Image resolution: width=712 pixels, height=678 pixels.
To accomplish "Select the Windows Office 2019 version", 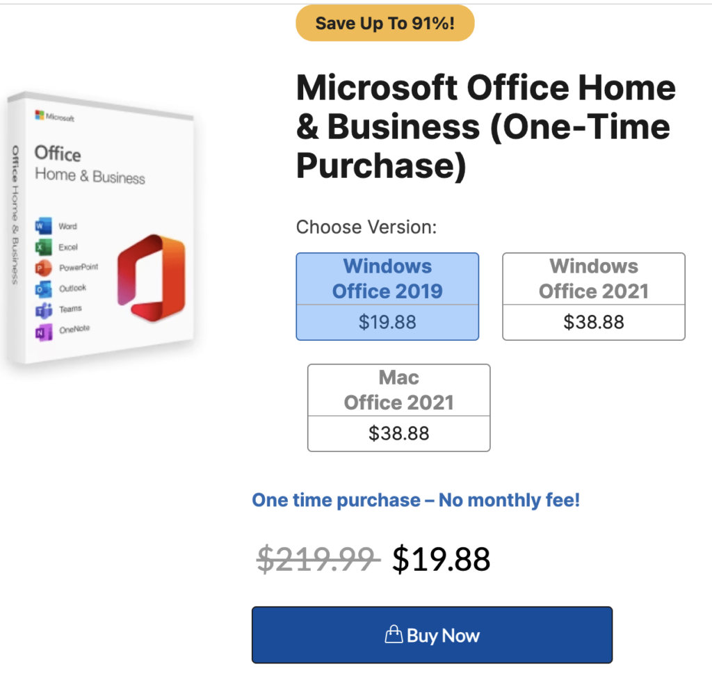I will coord(387,296).
